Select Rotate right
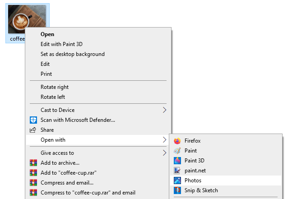The image size is (297, 199). click(98, 87)
